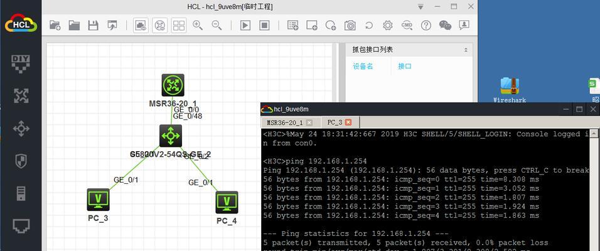
Task: Switch to the PC_3 terminal tab
Action: click(x=335, y=122)
